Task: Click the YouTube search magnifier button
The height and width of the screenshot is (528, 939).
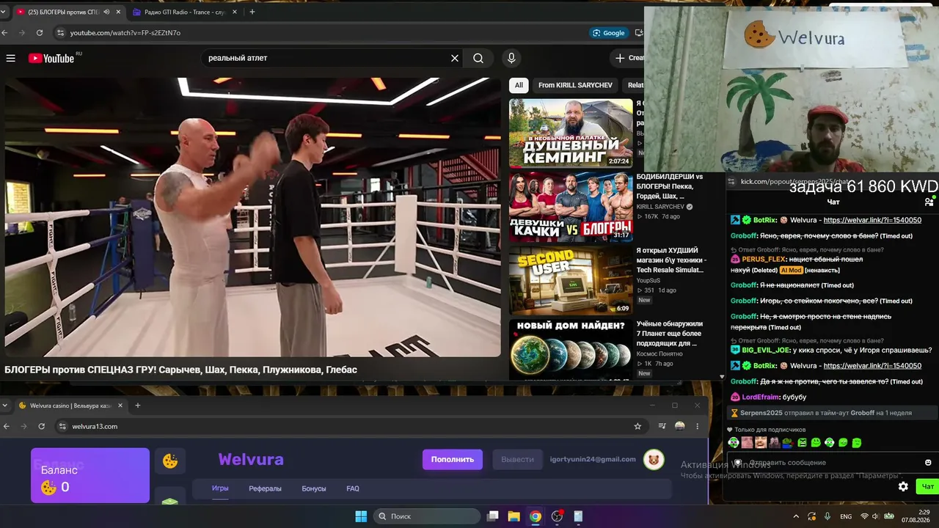Action: pos(478,58)
